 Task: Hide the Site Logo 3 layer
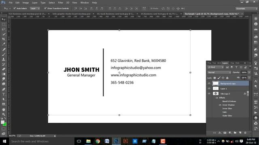(x=209, y=93)
